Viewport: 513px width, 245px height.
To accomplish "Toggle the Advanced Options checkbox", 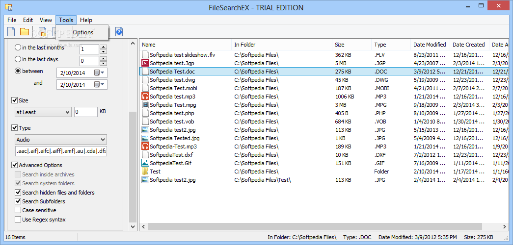I will pyautogui.click(x=14, y=165).
